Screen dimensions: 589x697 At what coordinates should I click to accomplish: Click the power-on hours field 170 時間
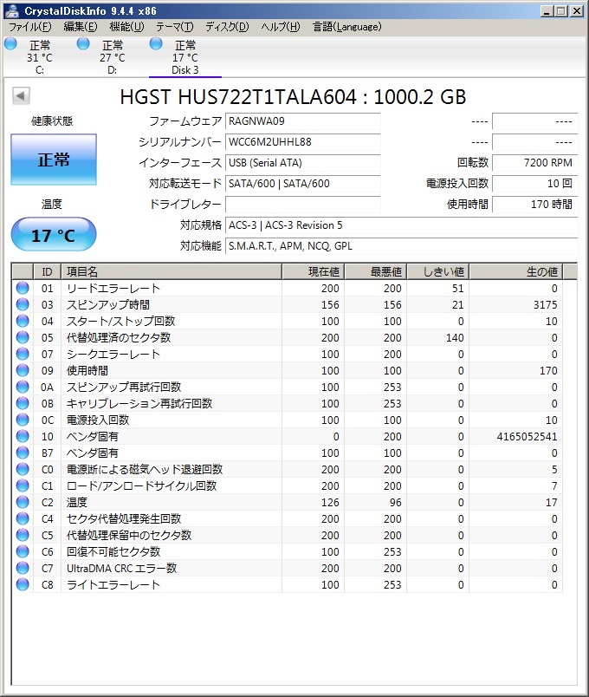tap(535, 205)
